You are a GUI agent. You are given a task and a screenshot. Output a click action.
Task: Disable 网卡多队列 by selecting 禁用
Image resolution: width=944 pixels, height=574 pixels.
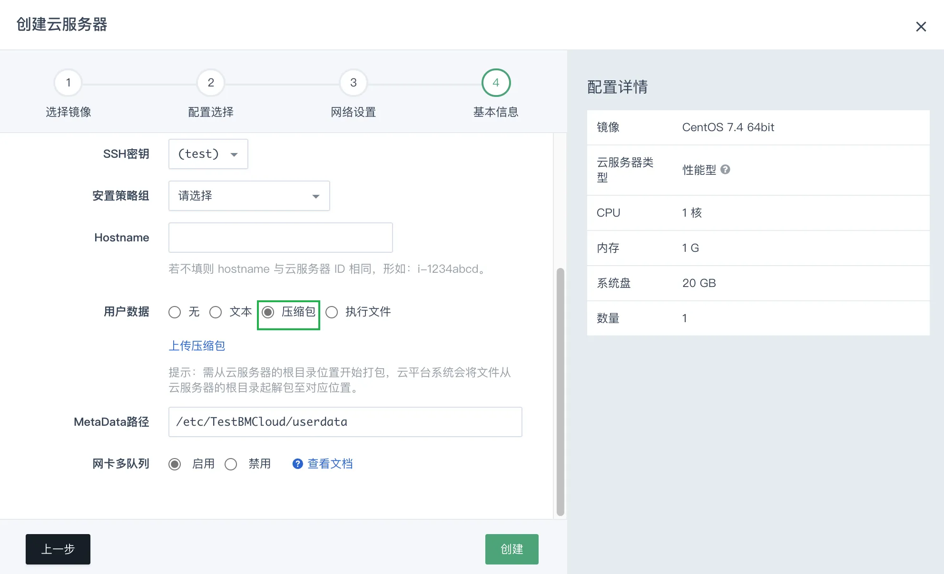point(231,464)
